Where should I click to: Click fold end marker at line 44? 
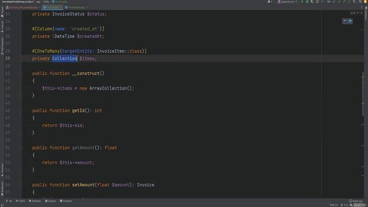(21, 96)
